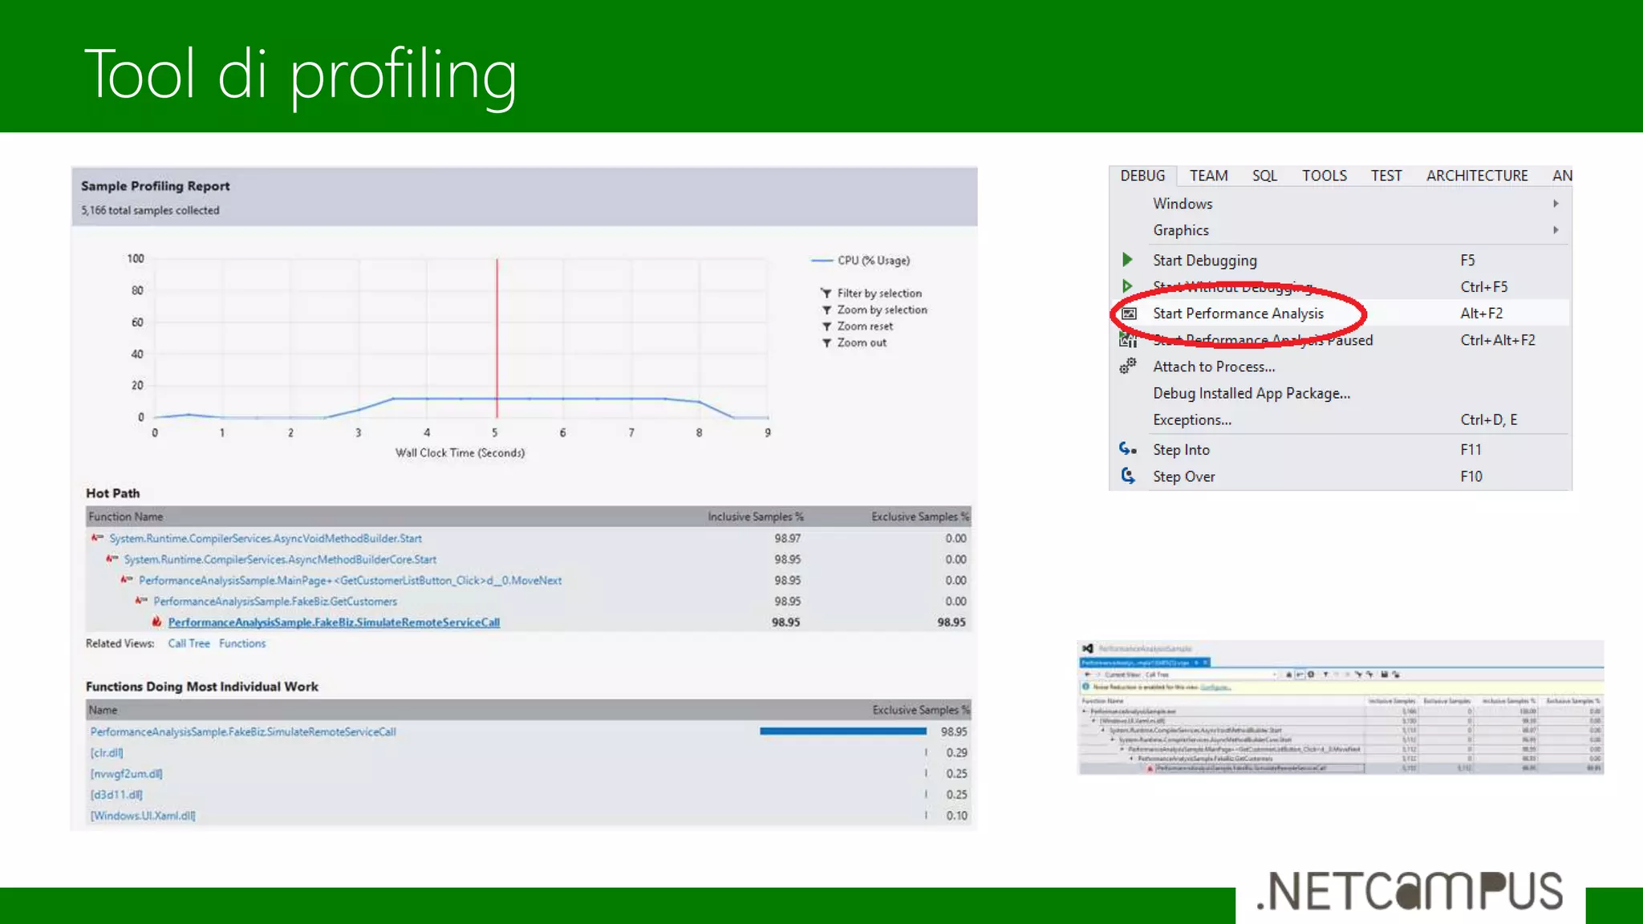Open the ARCHITECTURE menu
The width and height of the screenshot is (1643, 924).
tap(1477, 176)
